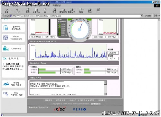The height and width of the screenshot is (117, 161).
Task: Click the Mail toolbar icon
Action: point(81,11)
